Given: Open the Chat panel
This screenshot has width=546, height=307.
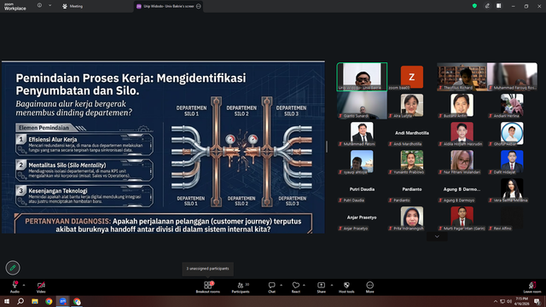Looking at the screenshot, I should [271, 287].
